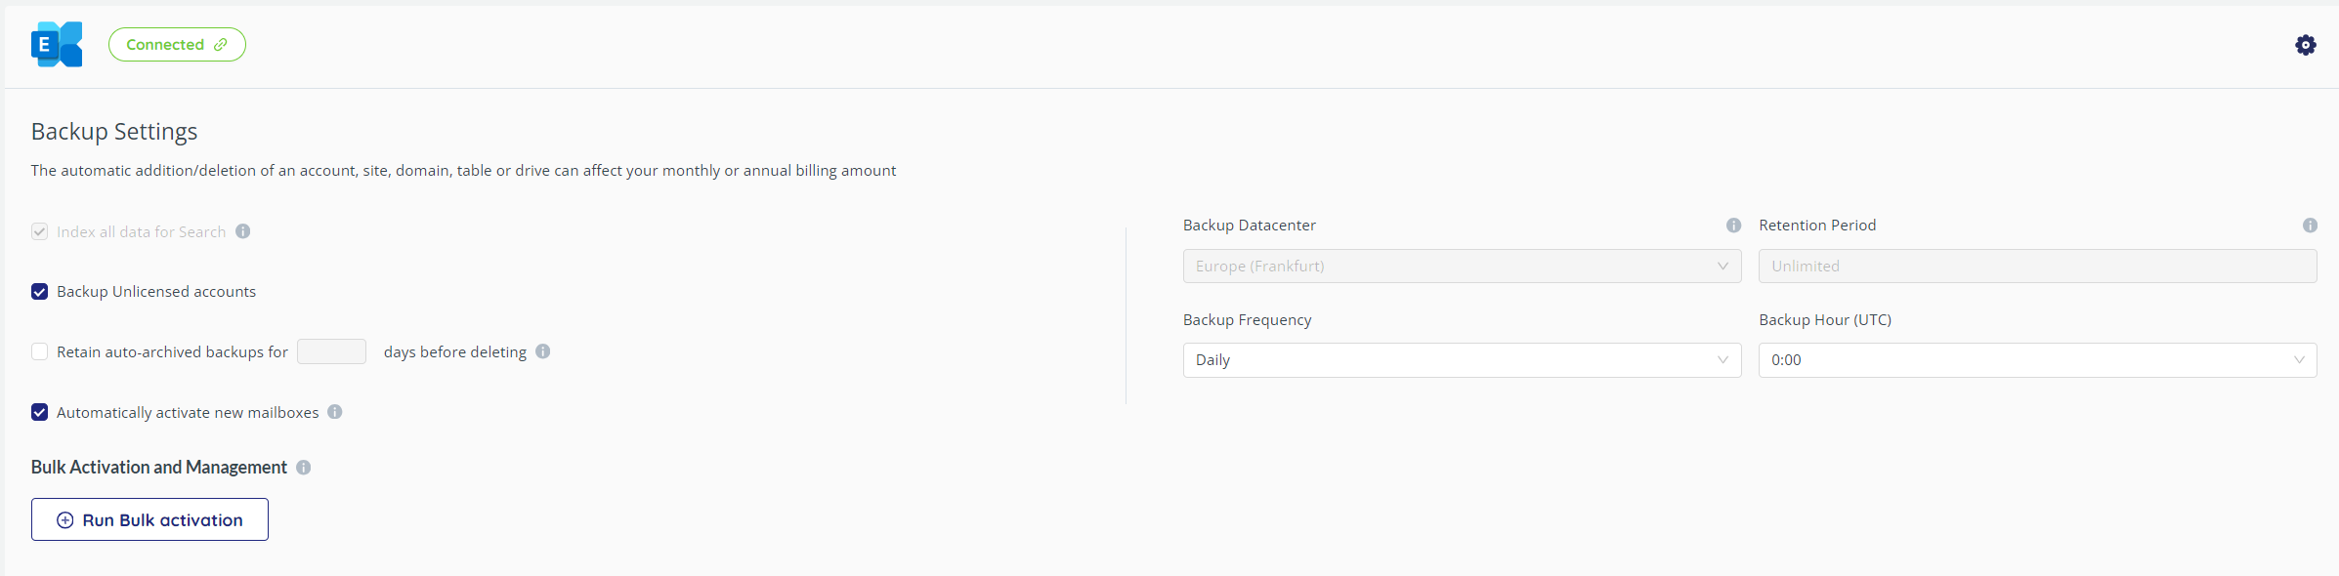Enable Retain auto-archived backups checkbox
This screenshot has height=576, width=2339.
point(40,351)
